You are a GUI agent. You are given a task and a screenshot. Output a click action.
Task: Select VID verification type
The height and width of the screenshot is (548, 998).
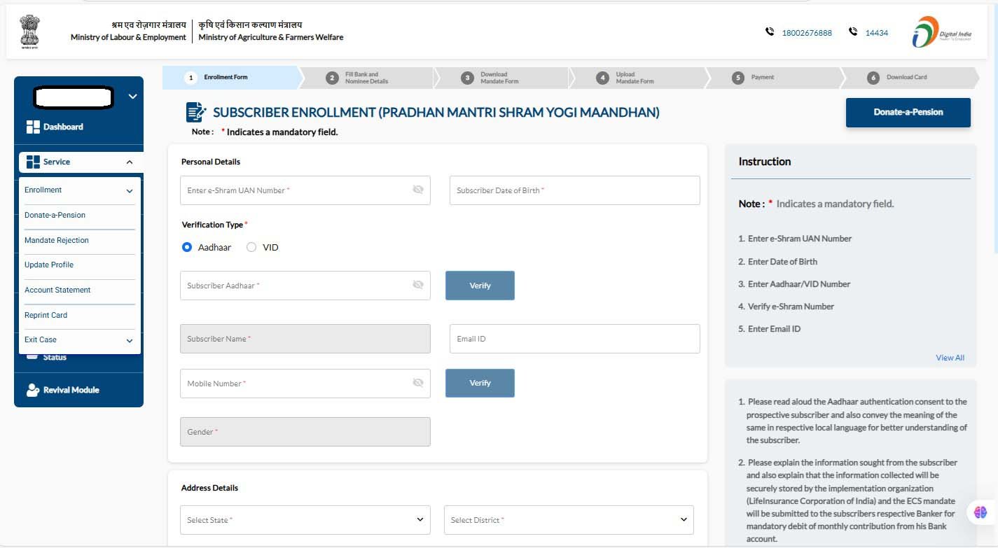pyautogui.click(x=251, y=247)
